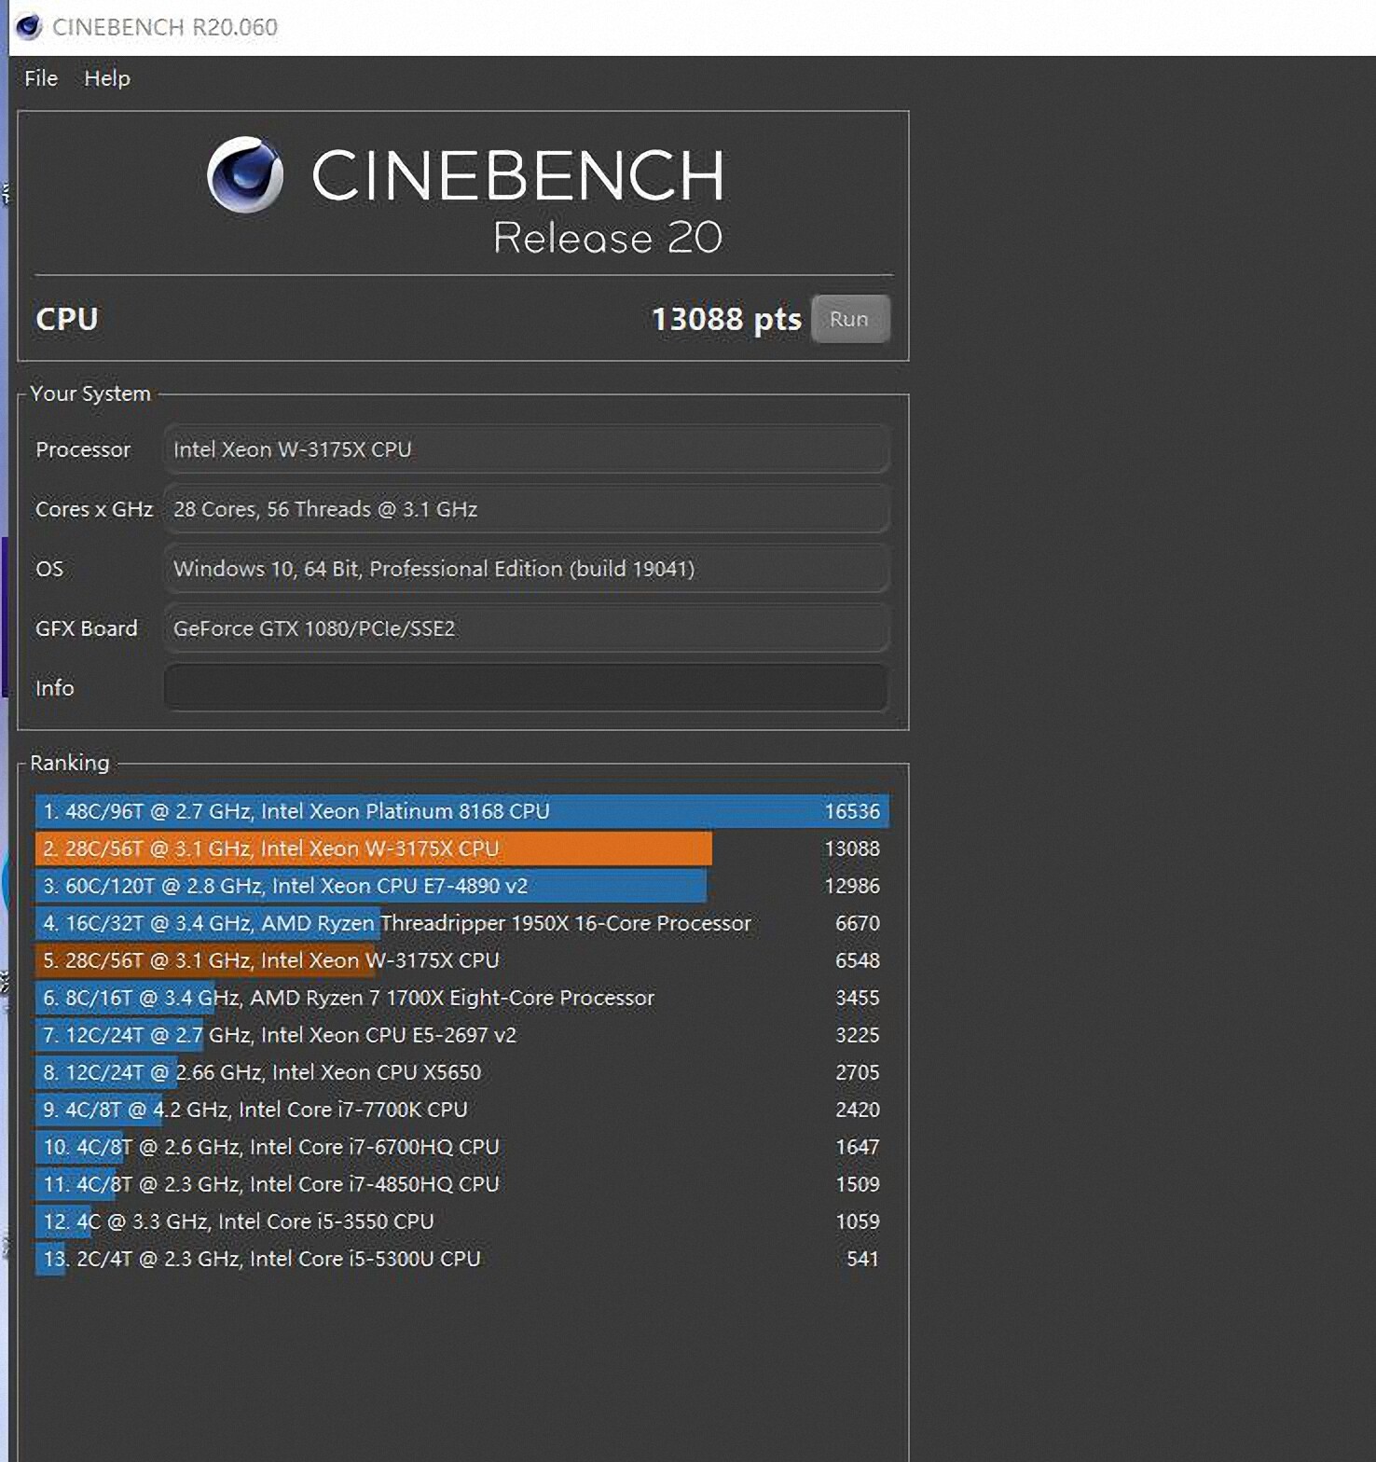The height and width of the screenshot is (1462, 1376).
Task: Select the Ryzen 7 1700X ranking row
Action: point(462,998)
